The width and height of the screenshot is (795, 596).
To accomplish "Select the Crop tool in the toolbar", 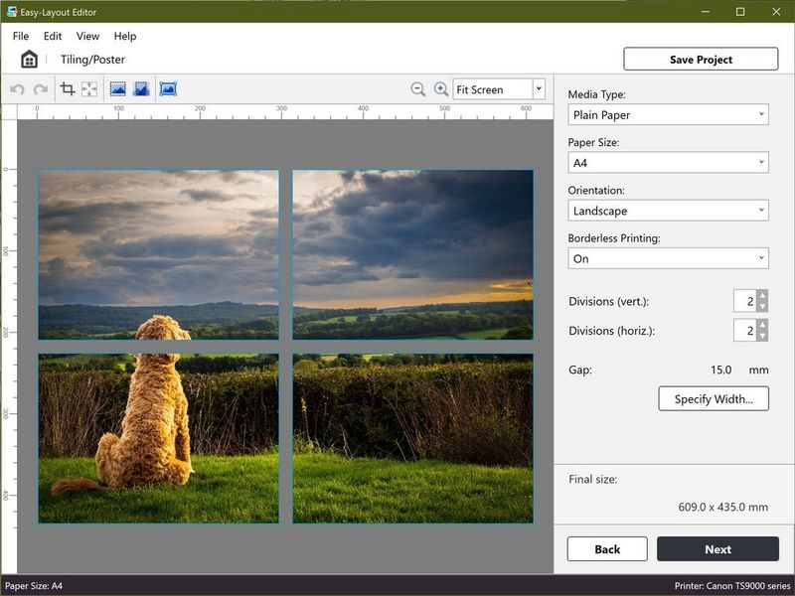I will [x=68, y=88].
